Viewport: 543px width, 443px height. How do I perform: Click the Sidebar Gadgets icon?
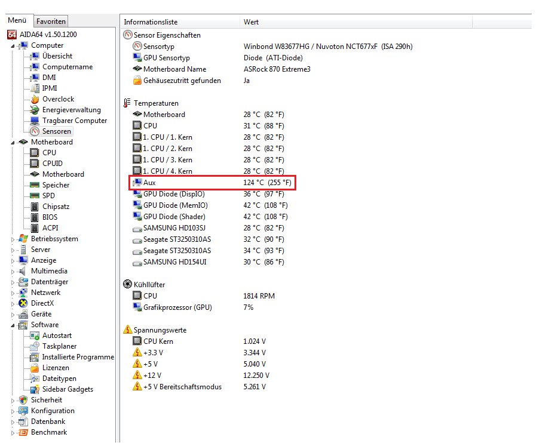[x=35, y=389]
